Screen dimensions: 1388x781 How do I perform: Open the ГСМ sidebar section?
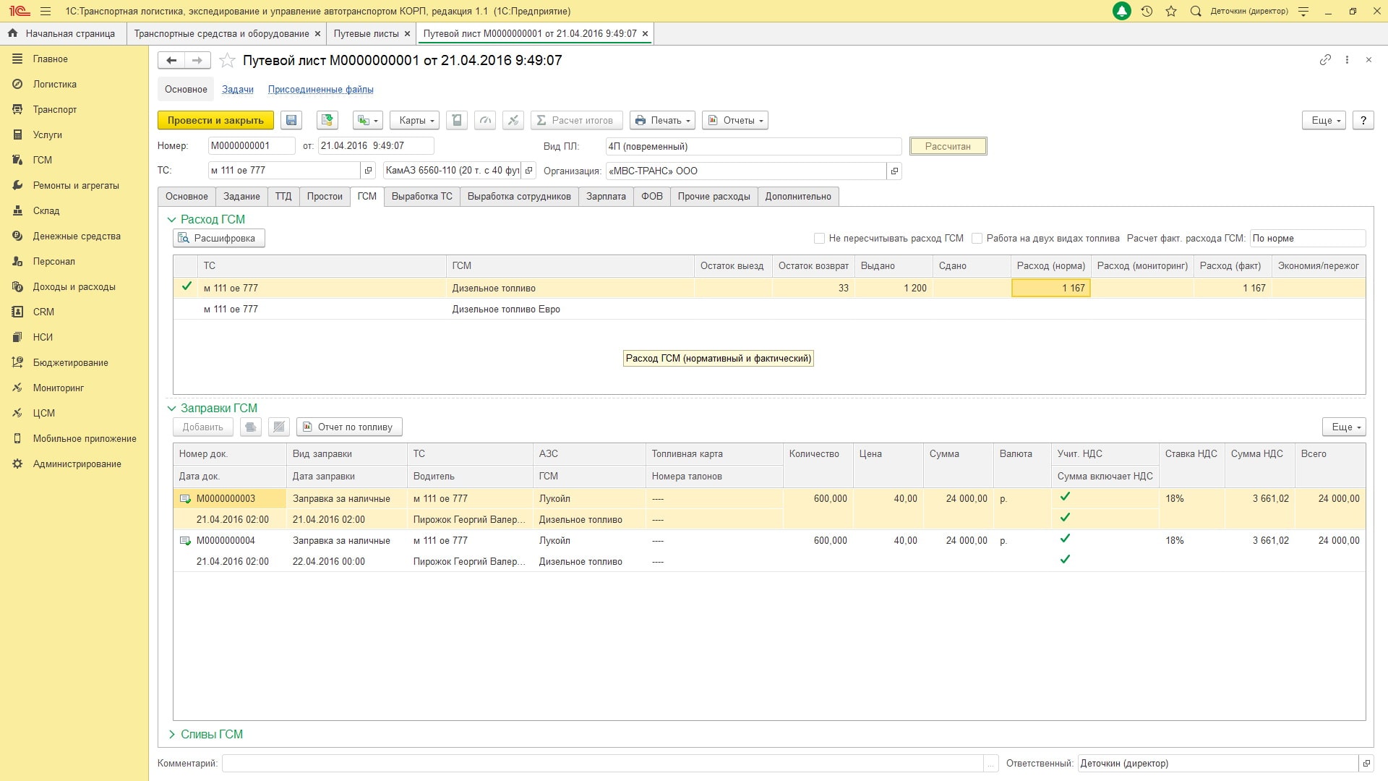click(42, 160)
